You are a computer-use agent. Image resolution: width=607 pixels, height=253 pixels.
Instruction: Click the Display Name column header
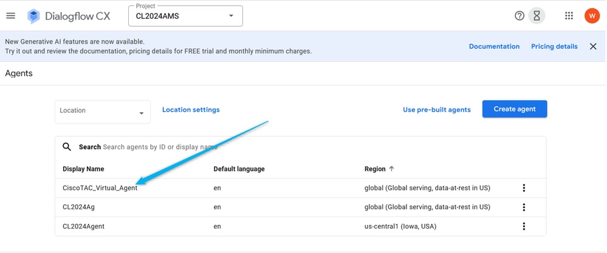click(x=83, y=169)
